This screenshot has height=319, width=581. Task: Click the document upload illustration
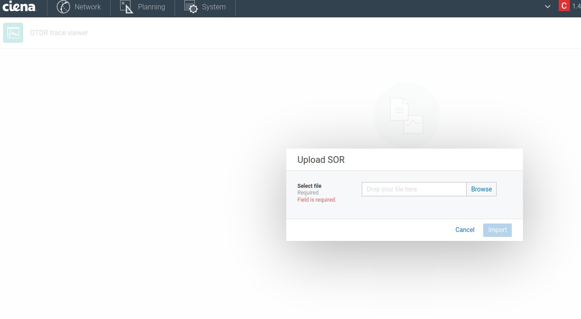click(406, 115)
